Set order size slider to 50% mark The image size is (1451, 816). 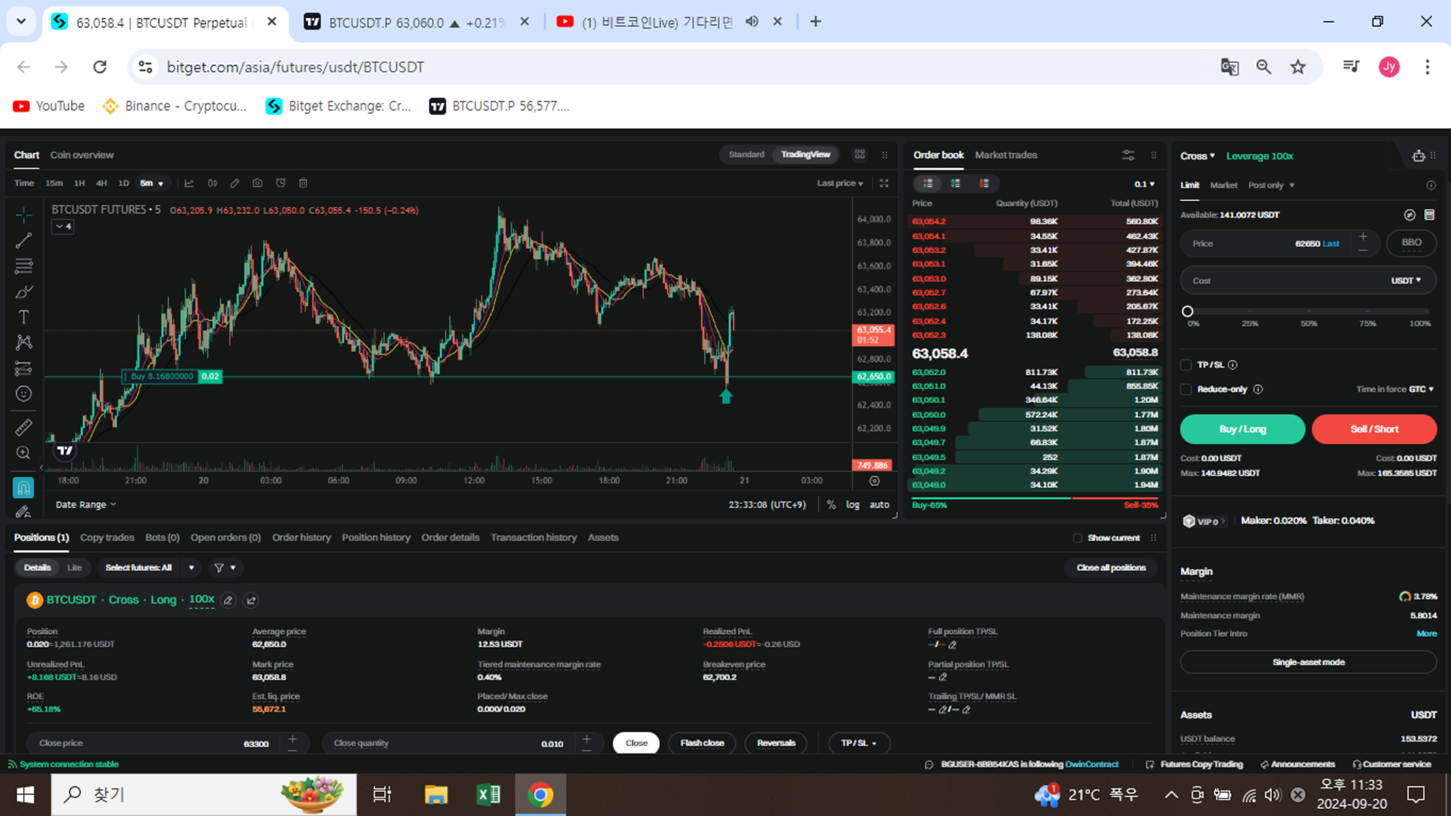coord(1308,311)
